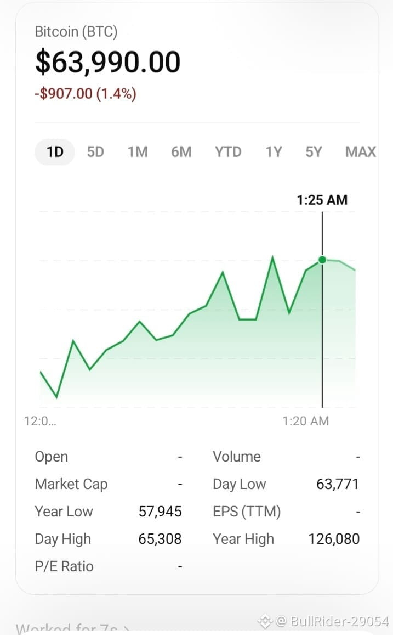Click the green marker dot on chart
Viewport: 393px width, 635px height.
click(322, 260)
